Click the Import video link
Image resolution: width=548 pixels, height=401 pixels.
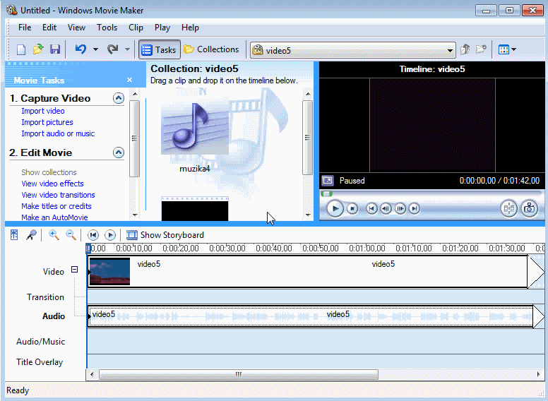point(43,111)
